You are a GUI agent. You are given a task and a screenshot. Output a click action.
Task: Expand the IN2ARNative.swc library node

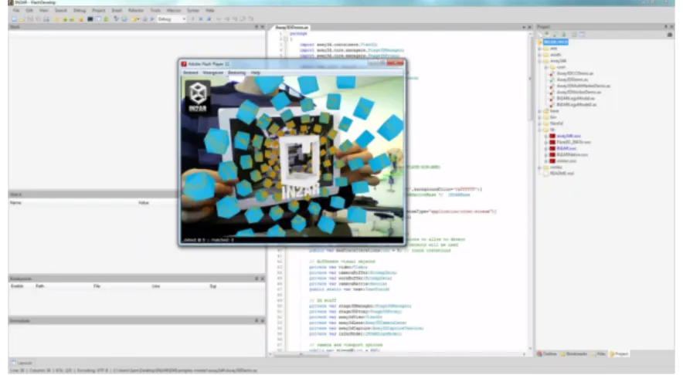tap(545, 154)
